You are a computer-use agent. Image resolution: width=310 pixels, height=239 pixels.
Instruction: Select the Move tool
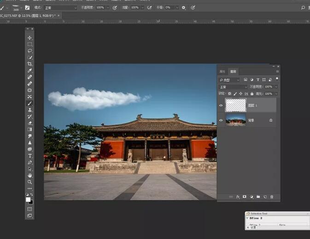coord(30,38)
